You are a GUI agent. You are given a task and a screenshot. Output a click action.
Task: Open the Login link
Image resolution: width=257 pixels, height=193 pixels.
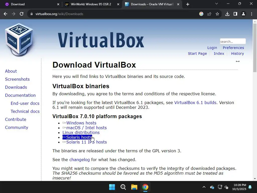click(x=212, y=48)
